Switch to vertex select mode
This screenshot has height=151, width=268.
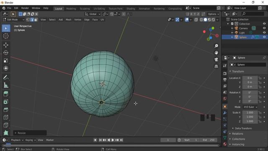tap(28, 20)
